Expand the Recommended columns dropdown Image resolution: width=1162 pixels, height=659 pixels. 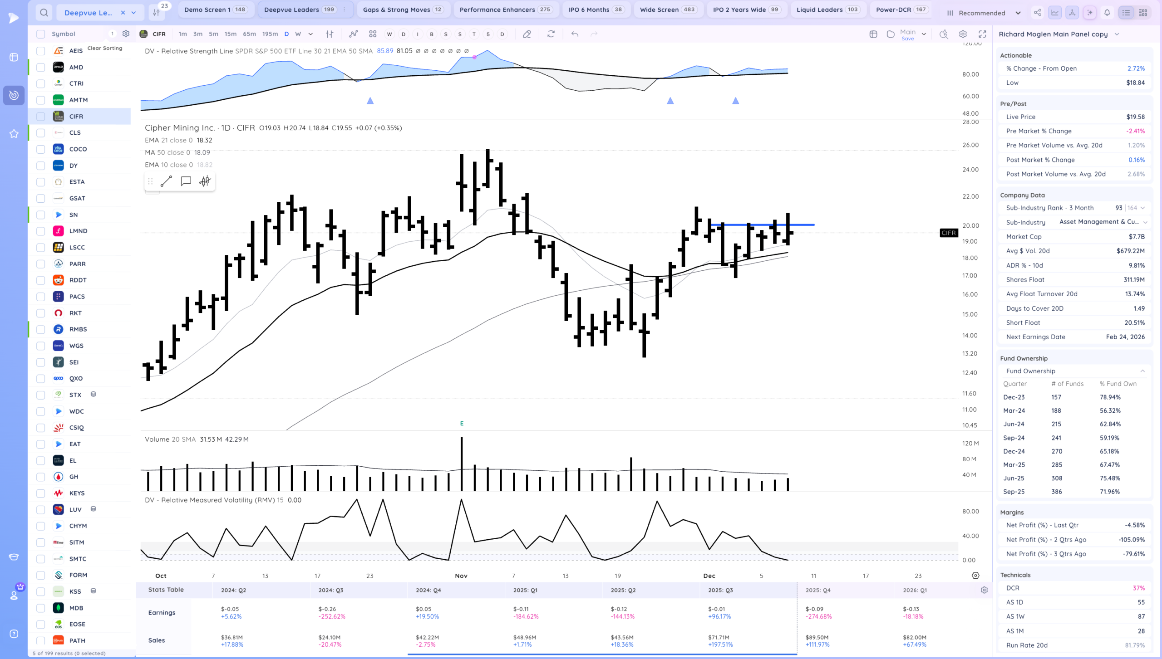coord(1018,13)
